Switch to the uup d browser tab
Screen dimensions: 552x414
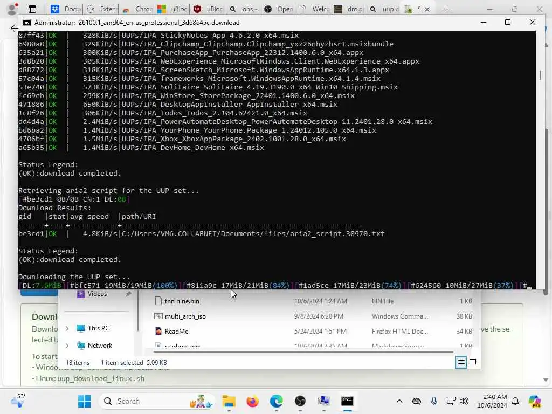point(384,9)
